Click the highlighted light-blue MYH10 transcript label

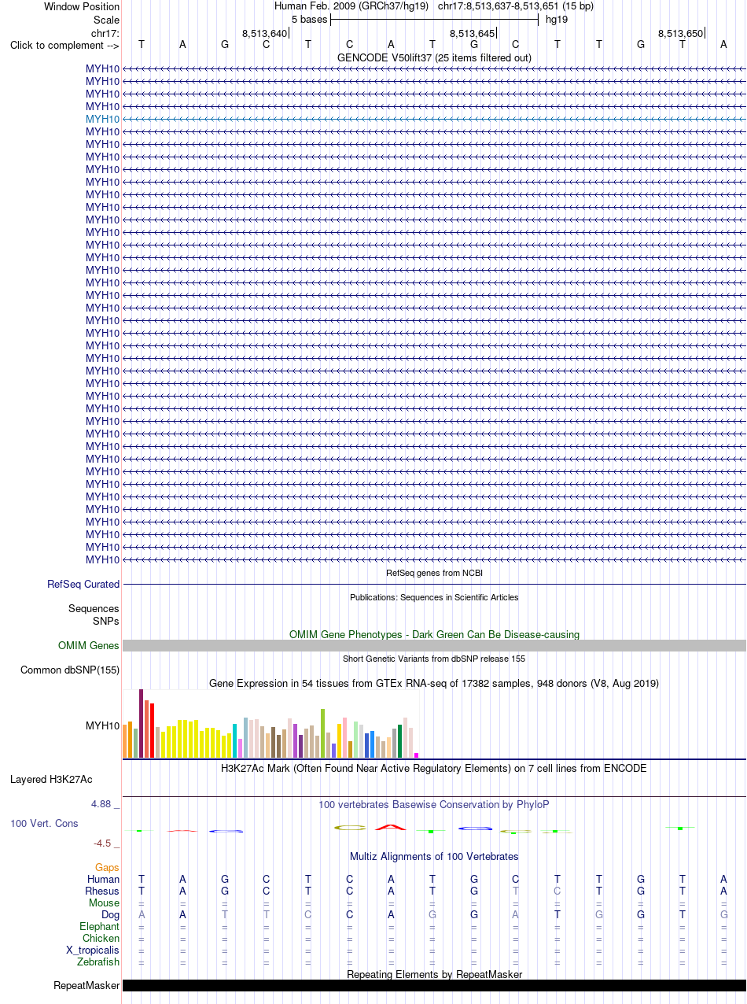click(102, 119)
